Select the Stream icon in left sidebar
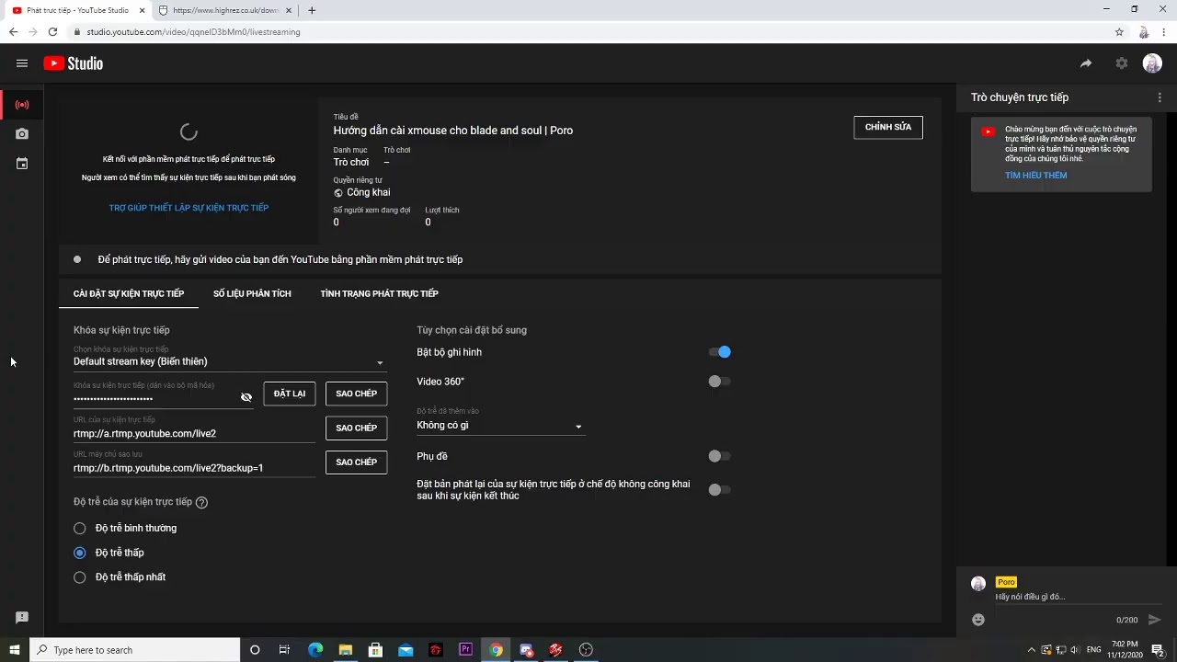Viewport: 1177px width, 662px height. tap(22, 105)
